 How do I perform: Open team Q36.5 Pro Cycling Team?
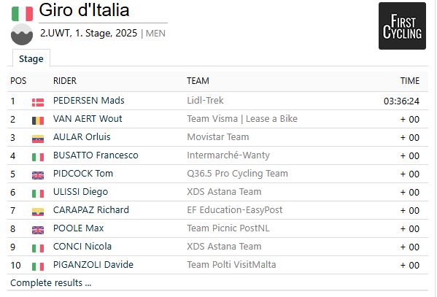click(x=237, y=174)
